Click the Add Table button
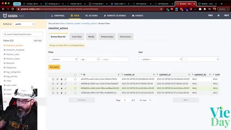231x130 pixels. (x=38, y=41)
